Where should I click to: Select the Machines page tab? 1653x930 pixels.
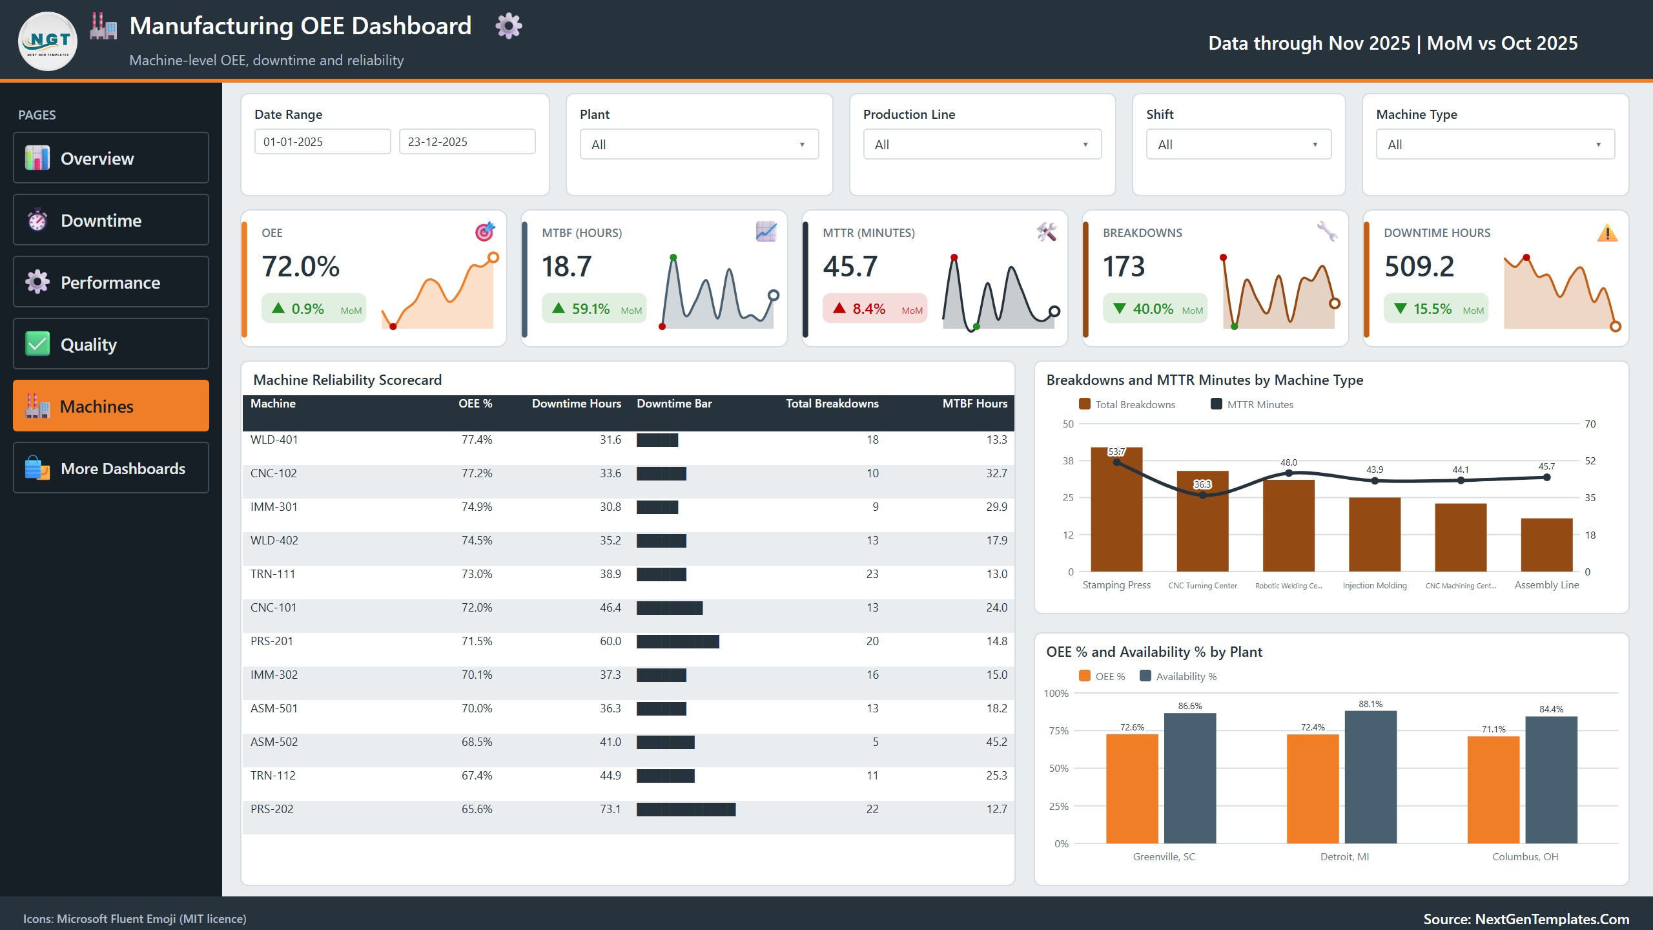[111, 406]
